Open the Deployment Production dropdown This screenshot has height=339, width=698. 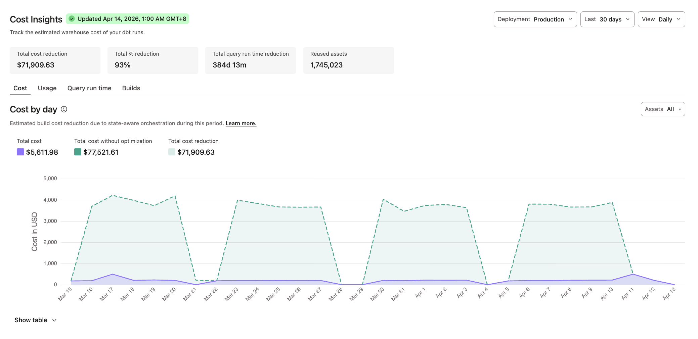535,19
